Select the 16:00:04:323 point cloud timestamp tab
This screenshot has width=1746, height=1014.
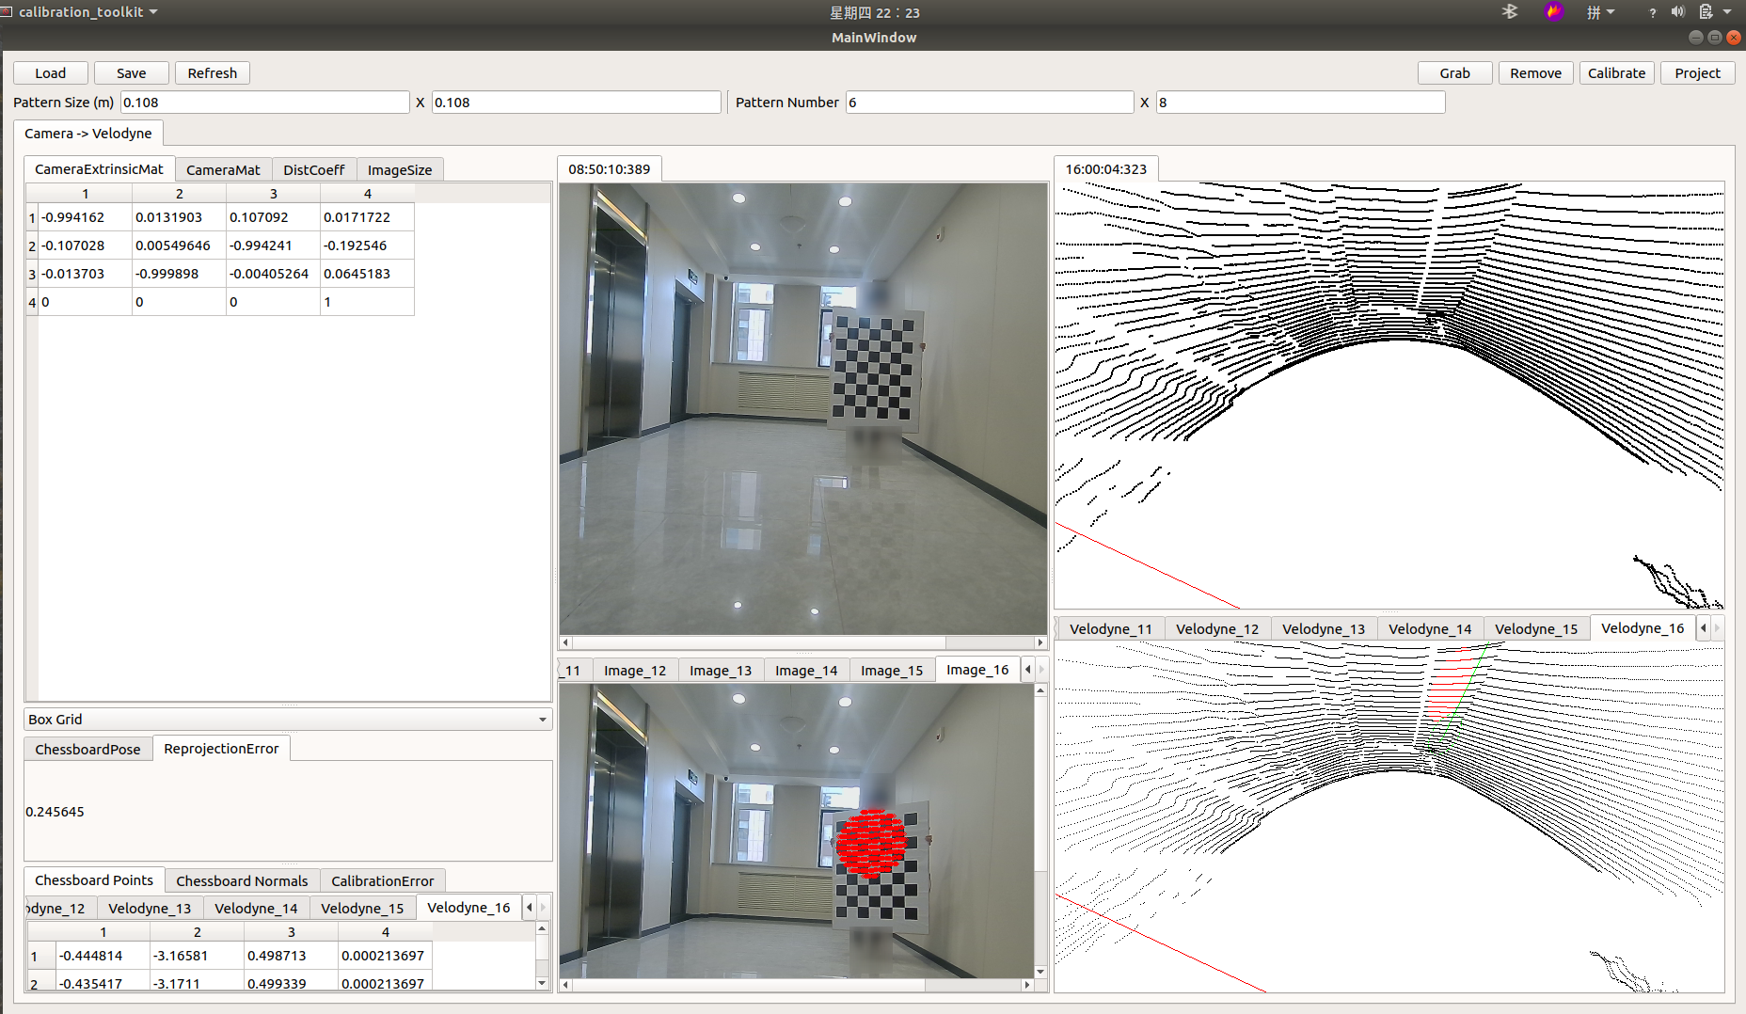click(x=1106, y=169)
